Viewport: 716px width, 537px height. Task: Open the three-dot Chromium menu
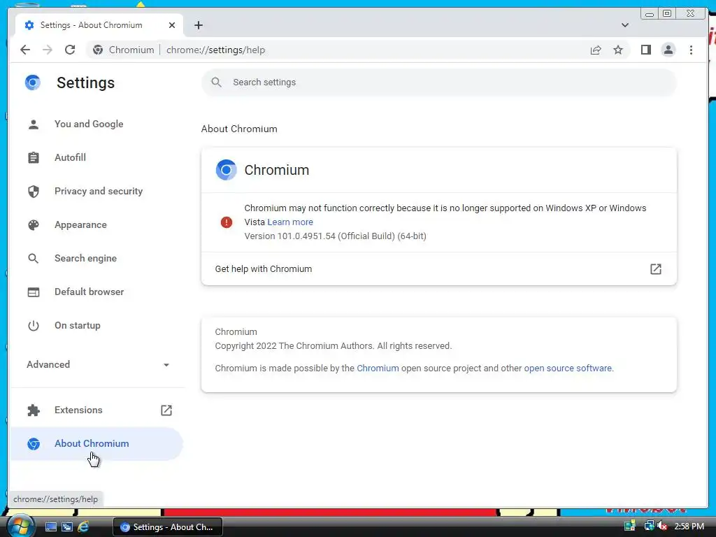(x=691, y=50)
